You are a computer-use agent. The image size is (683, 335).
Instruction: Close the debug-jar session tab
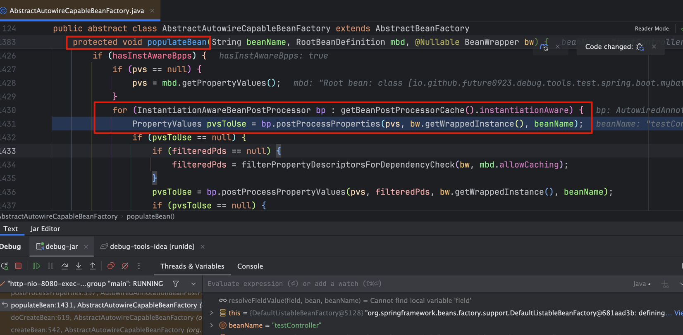pos(86,247)
